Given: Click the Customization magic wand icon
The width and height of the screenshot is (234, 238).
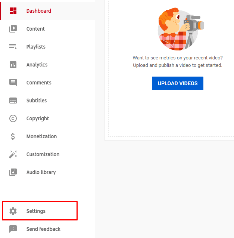Looking at the screenshot, I should (x=13, y=154).
